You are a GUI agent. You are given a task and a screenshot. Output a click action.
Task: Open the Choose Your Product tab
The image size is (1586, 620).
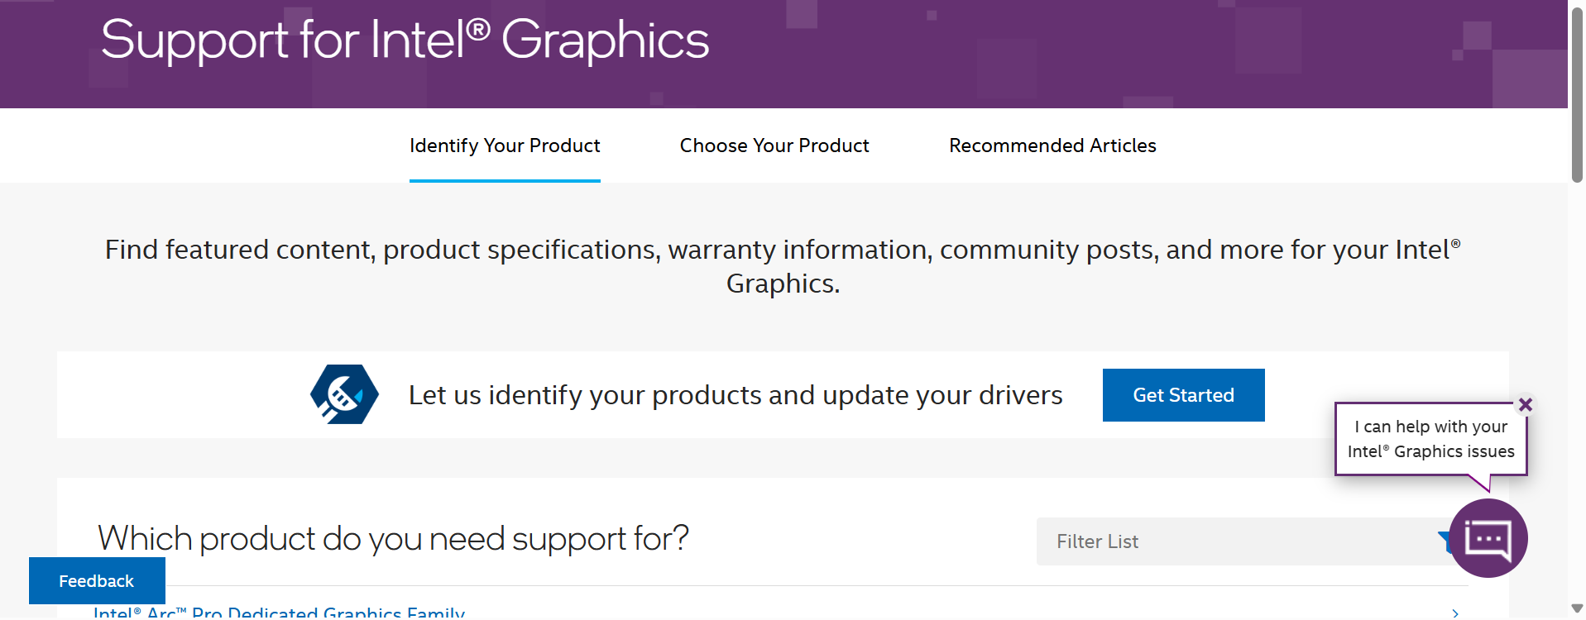[774, 145]
